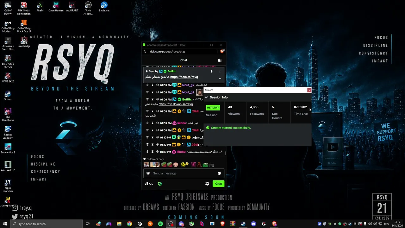This screenshot has height=228, width=405.
Task: Select the Subnautica 2 desktop icon
Action: click(x=8, y=149)
